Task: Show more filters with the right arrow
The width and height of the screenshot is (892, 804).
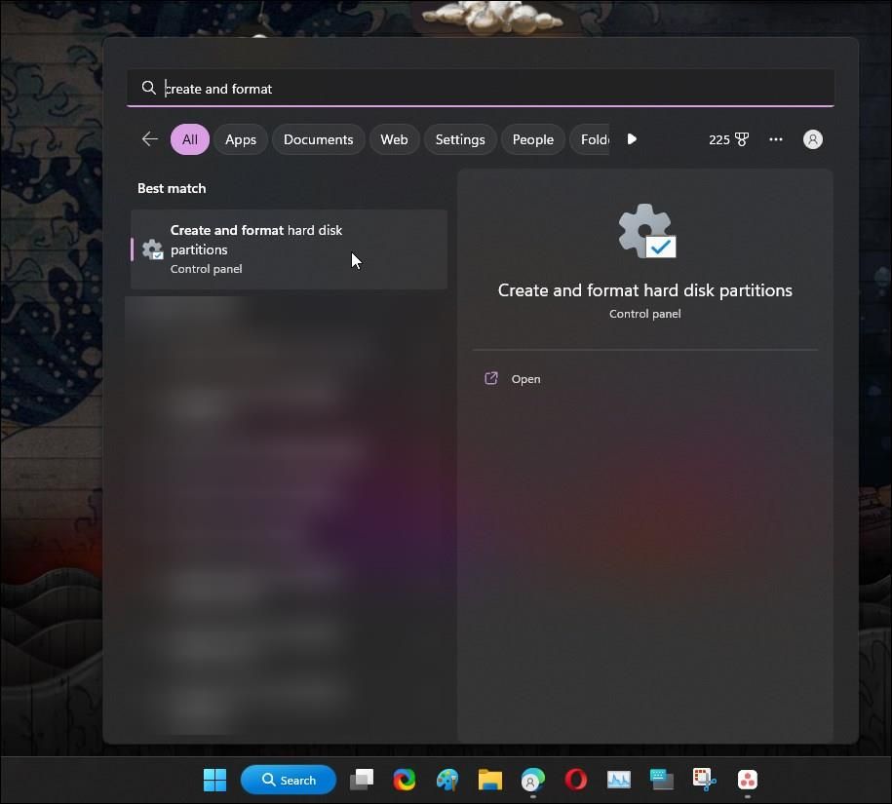Action: pyautogui.click(x=632, y=139)
